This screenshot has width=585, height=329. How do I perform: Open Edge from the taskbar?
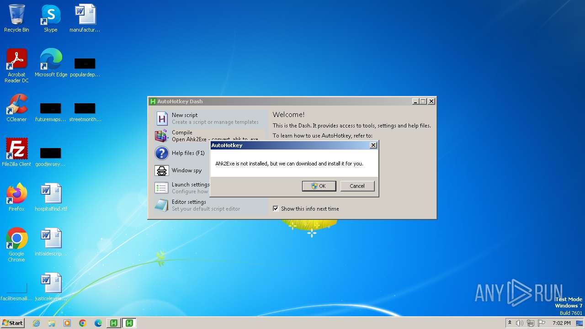pyautogui.click(x=98, y=323)
